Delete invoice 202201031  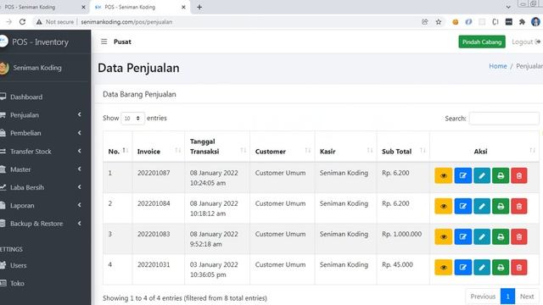tap(518, 268)
